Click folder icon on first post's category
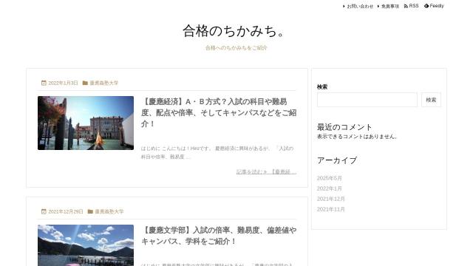The width and height of the screenshot is (473, 266). [x=85, y=83]
